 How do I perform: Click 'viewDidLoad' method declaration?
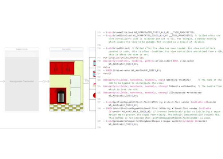122,48
